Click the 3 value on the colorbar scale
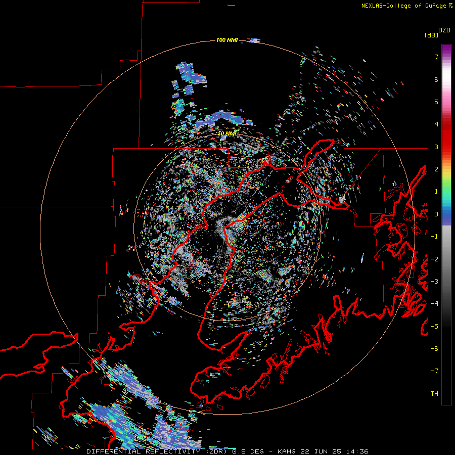Viewport: 455px width, 455px height. [x=436, y=147]
